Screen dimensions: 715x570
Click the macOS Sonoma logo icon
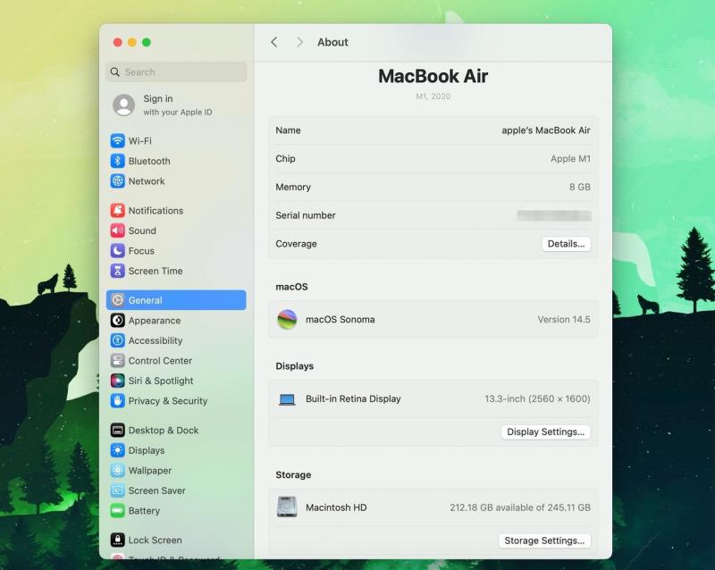click(x=287, y=319)
